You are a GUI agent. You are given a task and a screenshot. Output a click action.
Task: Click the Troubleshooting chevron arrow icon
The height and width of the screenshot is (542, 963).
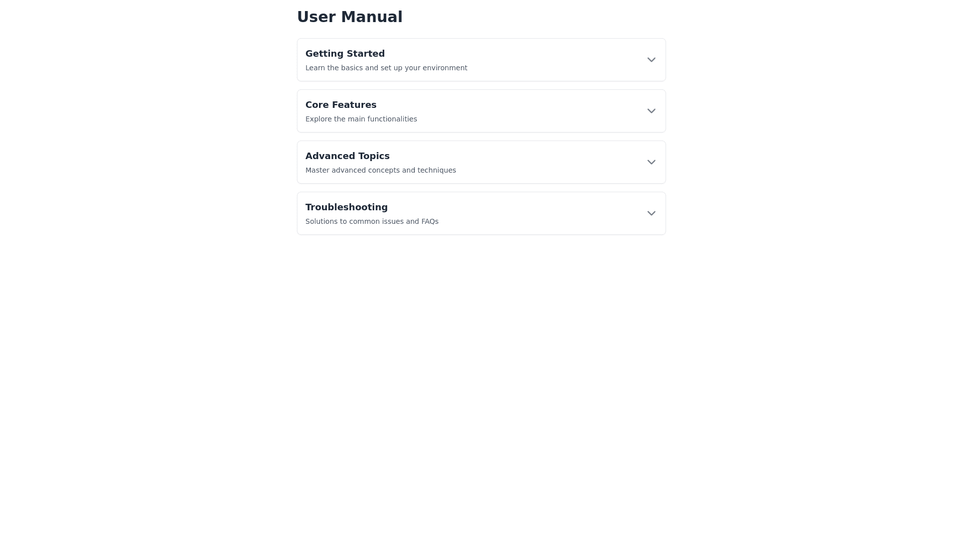(x=651, y=213)
